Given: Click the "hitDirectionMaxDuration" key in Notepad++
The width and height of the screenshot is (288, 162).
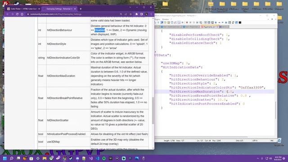Looking at the screenshot, I should [x=195, y=91].
